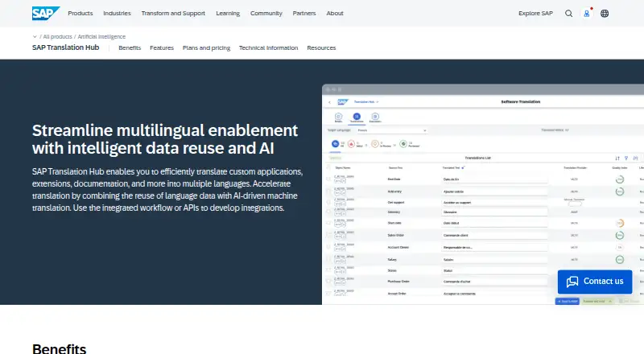
Task: Click the SAP Translation Hub description paragraph
Action: [x=167, y=190]
